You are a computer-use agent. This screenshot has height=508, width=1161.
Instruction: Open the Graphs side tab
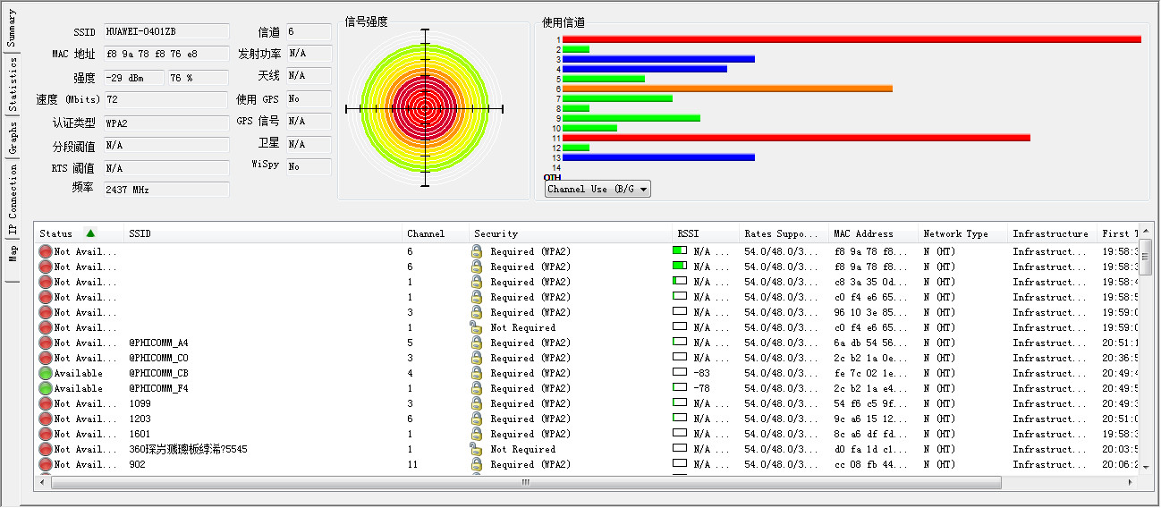pos(13,137)
